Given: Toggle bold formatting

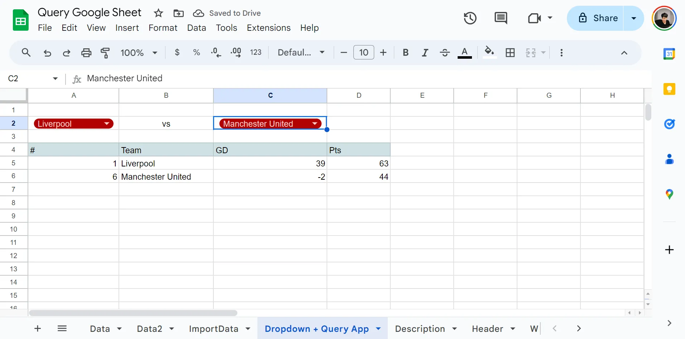Looking at the screenshot, I should tap(405, 53).
